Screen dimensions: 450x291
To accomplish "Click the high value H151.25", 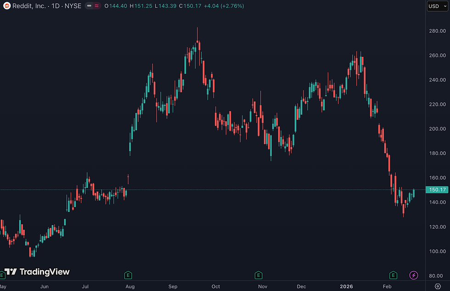I will pos(141,6).
